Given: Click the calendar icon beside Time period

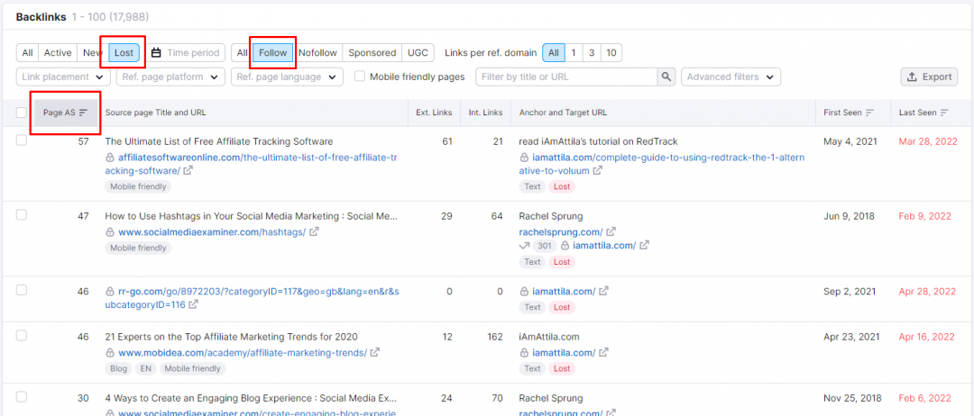Looking at the screenshot, I should point(156,53).
